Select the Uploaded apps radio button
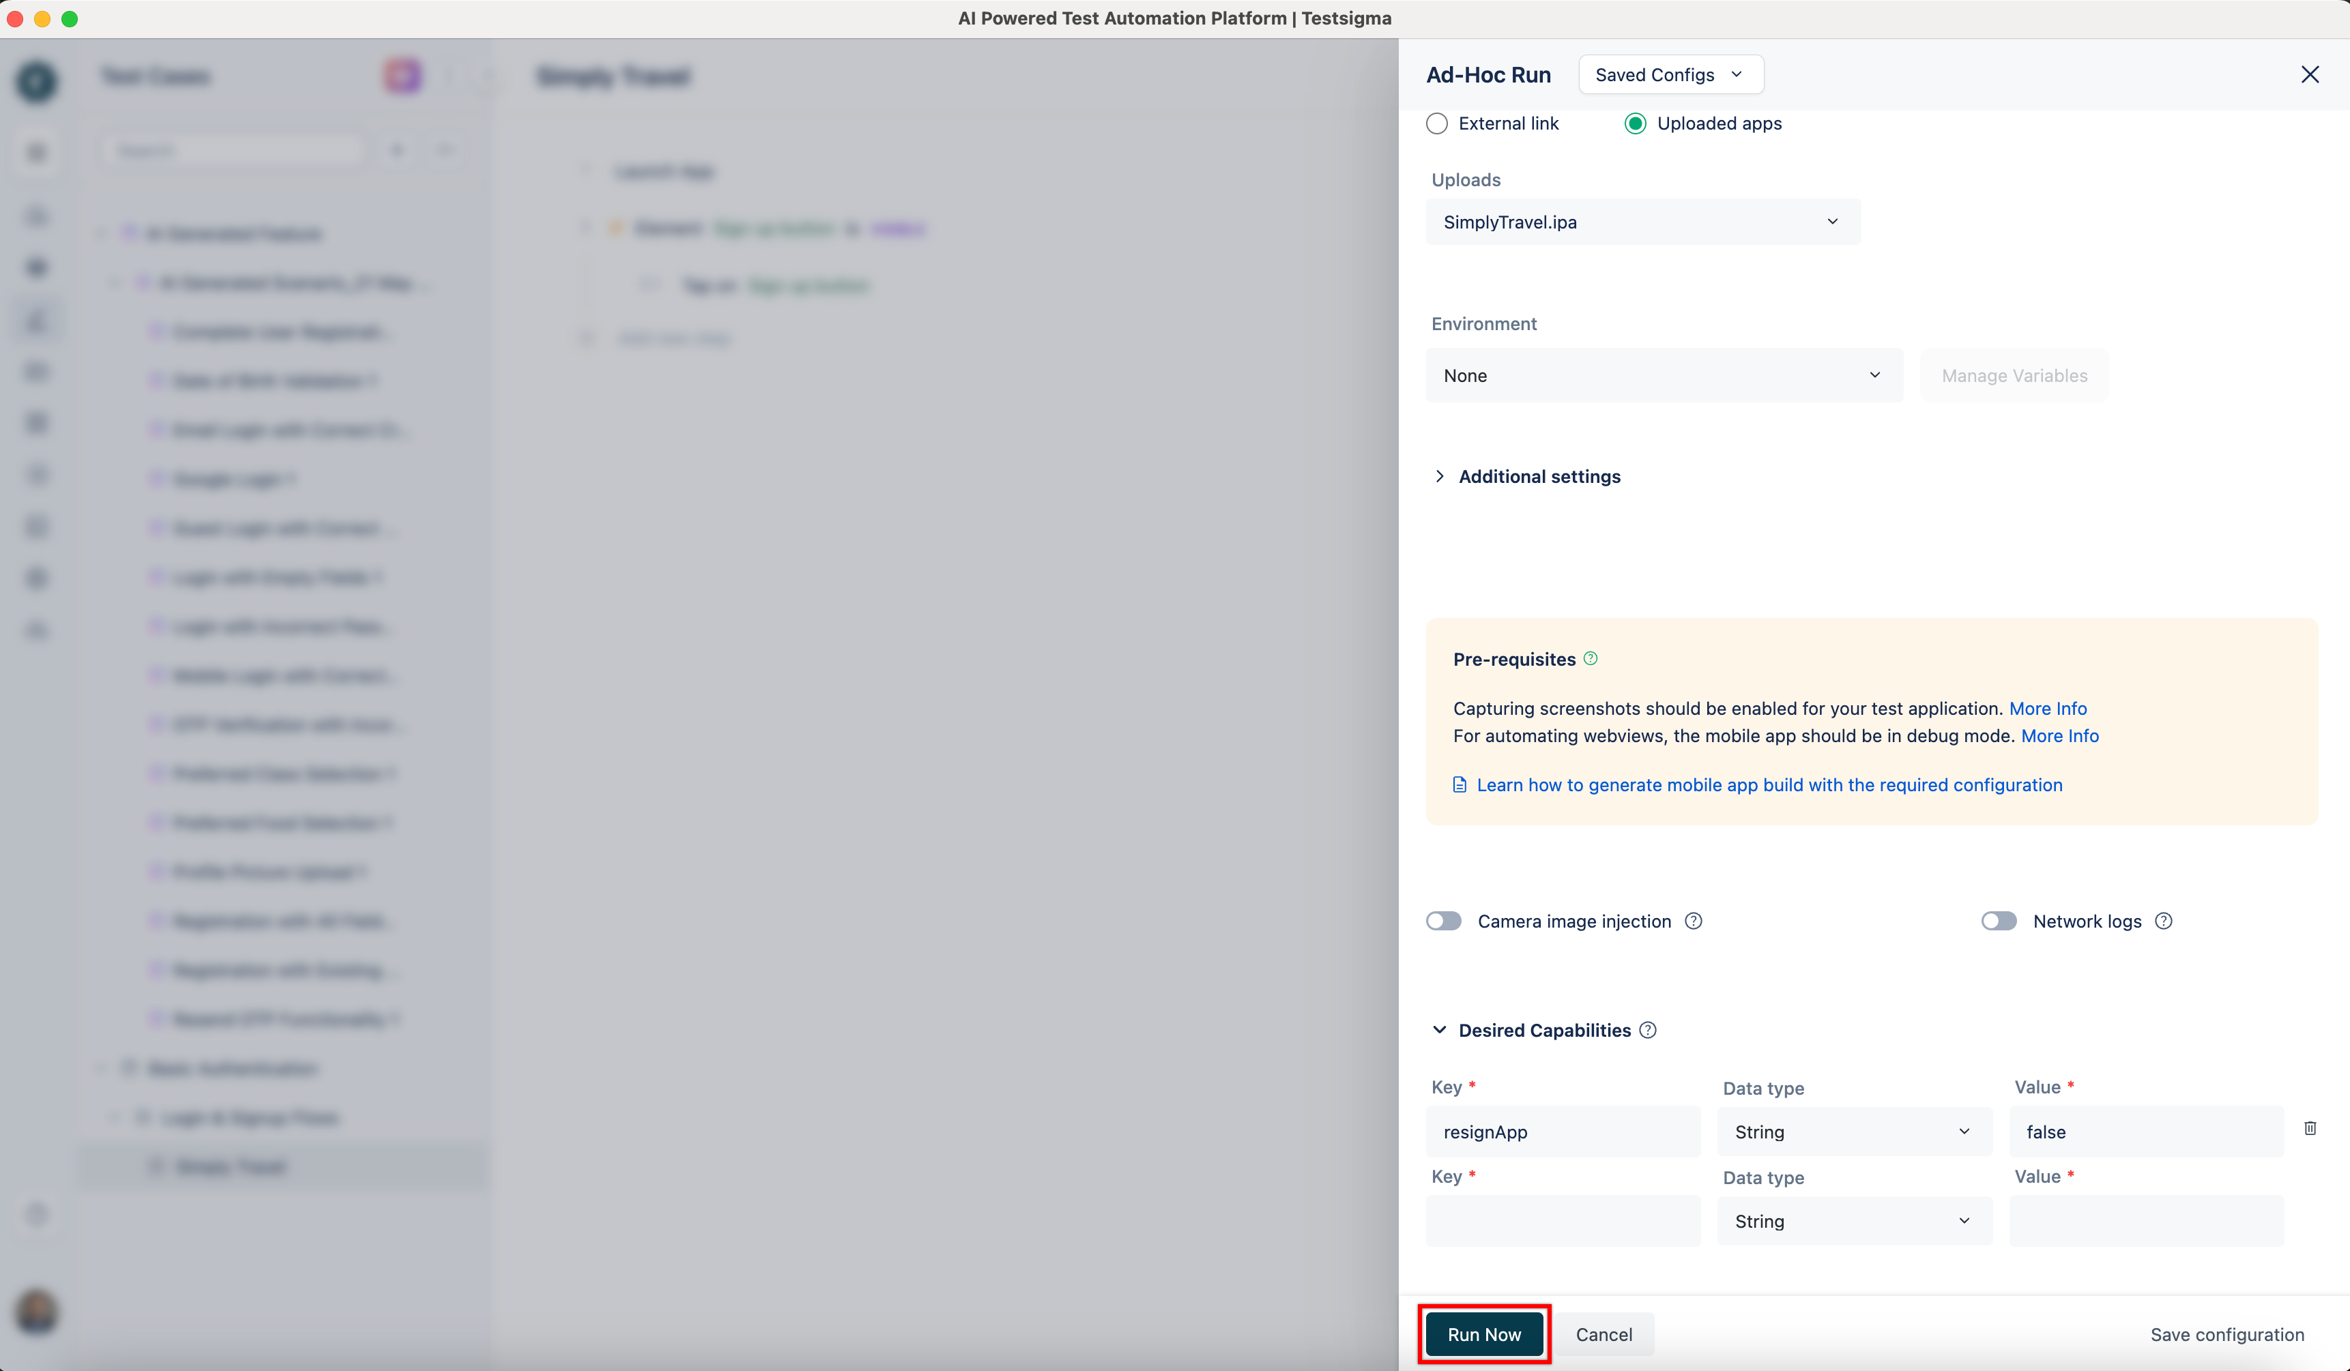 point(1636,124)
